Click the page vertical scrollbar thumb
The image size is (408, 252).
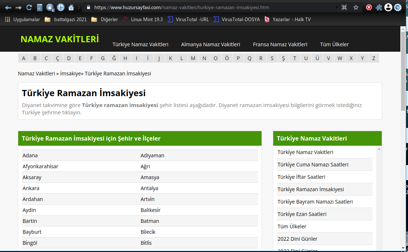click(403, 69)
